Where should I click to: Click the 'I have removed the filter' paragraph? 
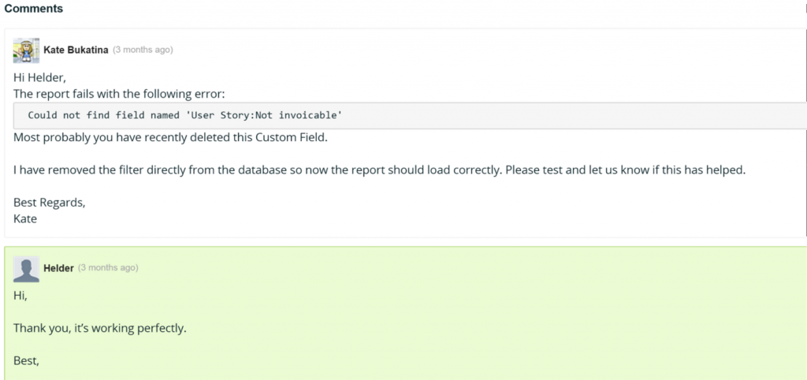[x=379, y=170]
